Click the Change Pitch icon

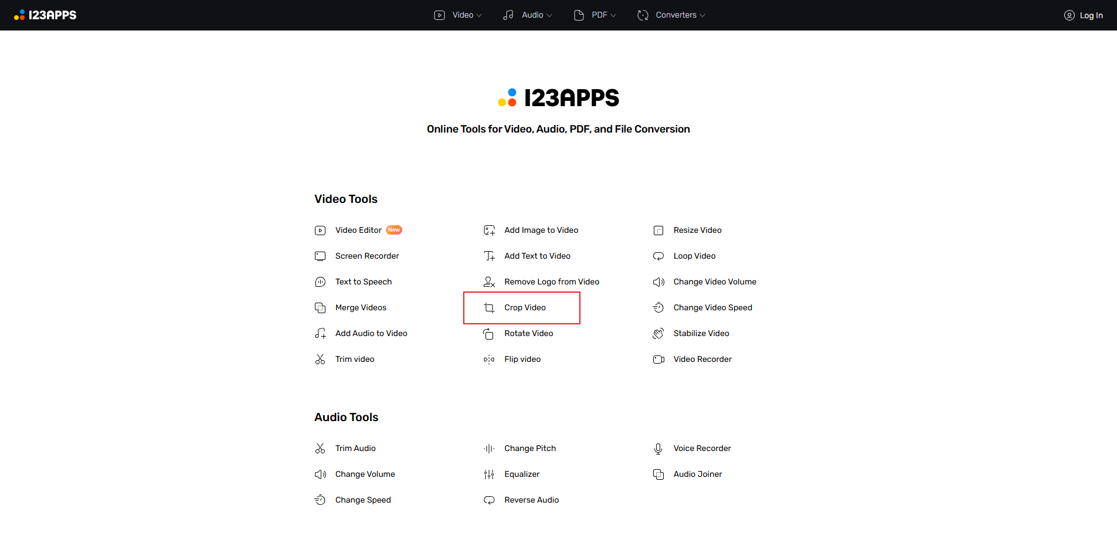coord(489,449)
